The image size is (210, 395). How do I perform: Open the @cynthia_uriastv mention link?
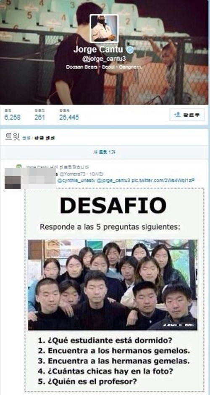(x=76, y=180)
